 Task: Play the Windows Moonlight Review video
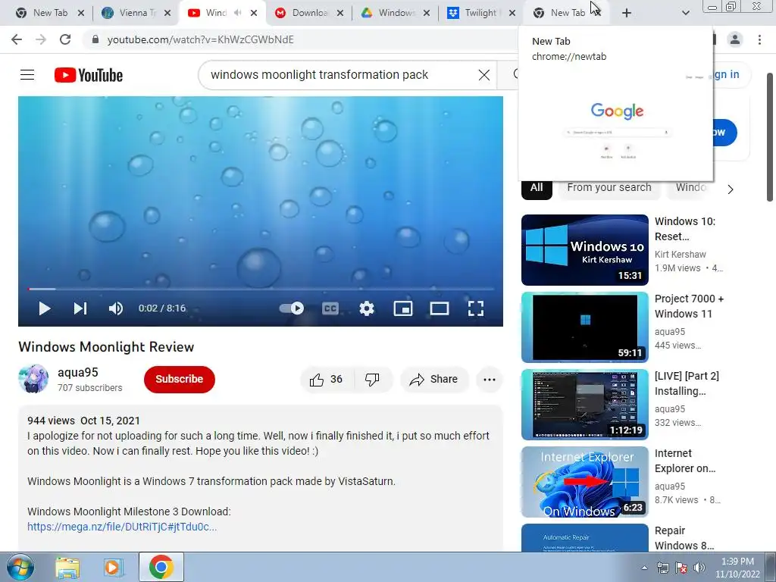coord(45,308)
